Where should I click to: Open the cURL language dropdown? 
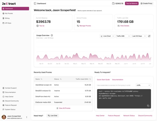click(143, 85)
